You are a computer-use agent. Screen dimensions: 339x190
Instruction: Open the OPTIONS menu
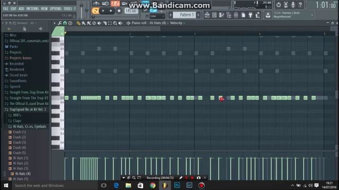pyautogui.click(x=56, y=9)
